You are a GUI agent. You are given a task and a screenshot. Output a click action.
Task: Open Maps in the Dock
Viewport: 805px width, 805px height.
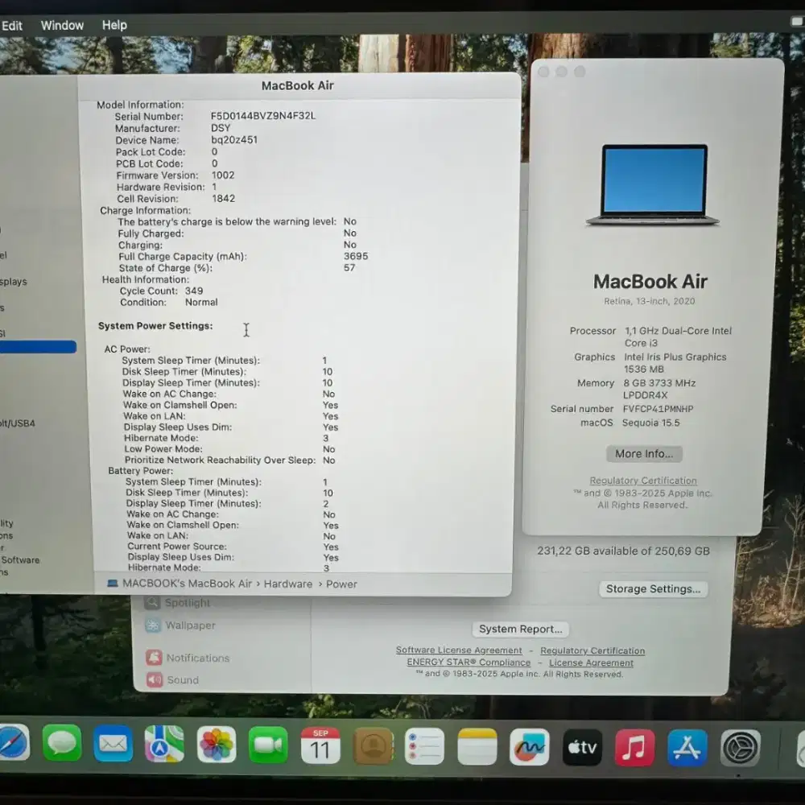[x=164, y=744]
